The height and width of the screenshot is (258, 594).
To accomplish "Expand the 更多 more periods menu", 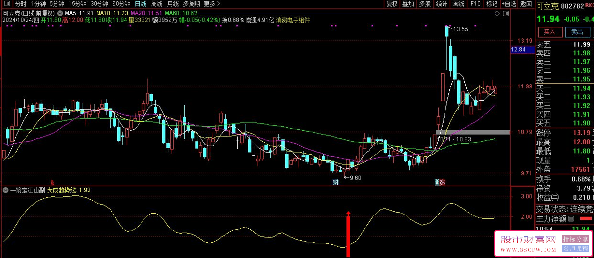I will (x=212, y=4).
